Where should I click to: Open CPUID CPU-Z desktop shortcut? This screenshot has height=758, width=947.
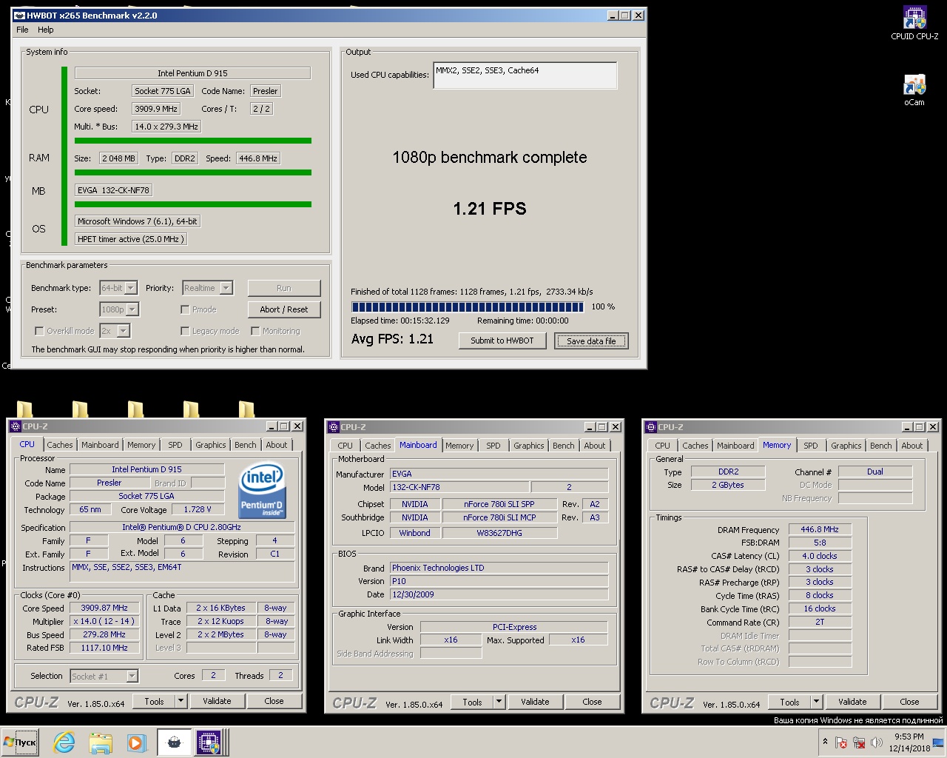coord(914,23)
